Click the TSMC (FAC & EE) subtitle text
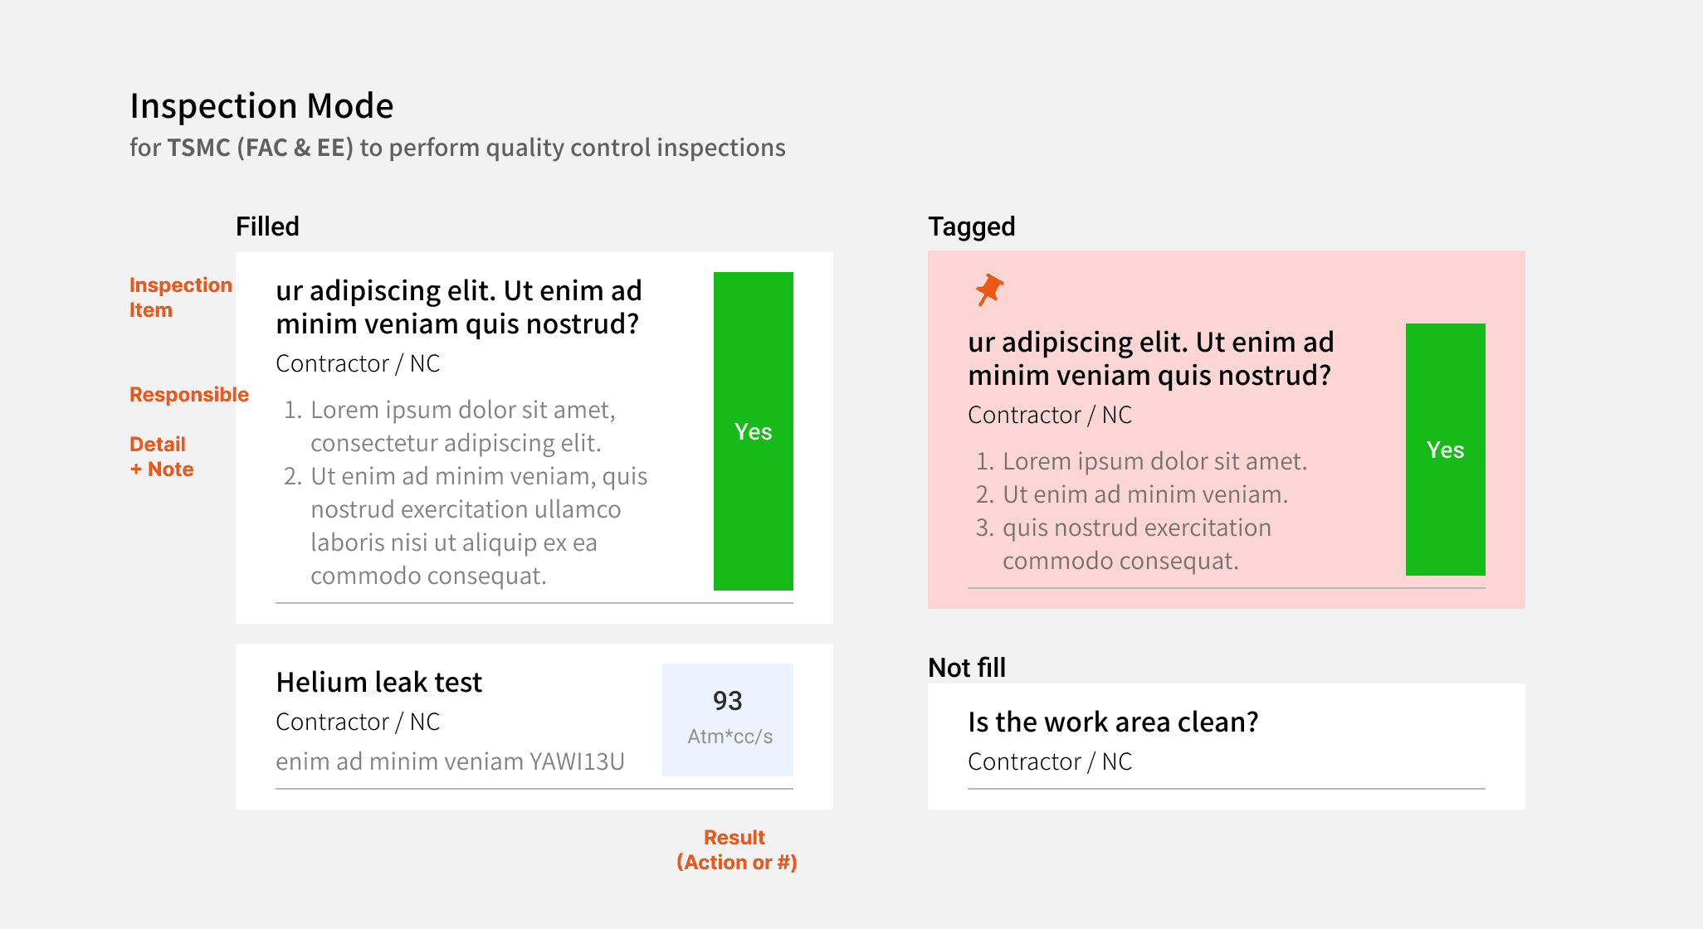 click(x=261, y=148)
